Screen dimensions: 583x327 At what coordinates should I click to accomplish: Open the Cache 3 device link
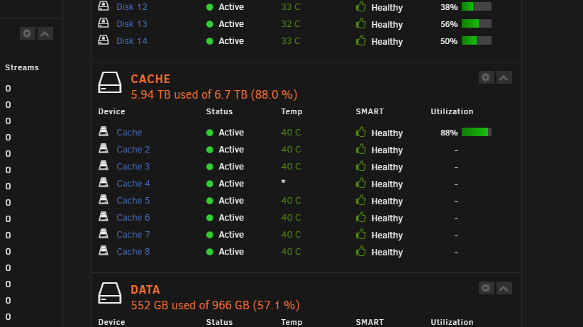click(133, 167)
